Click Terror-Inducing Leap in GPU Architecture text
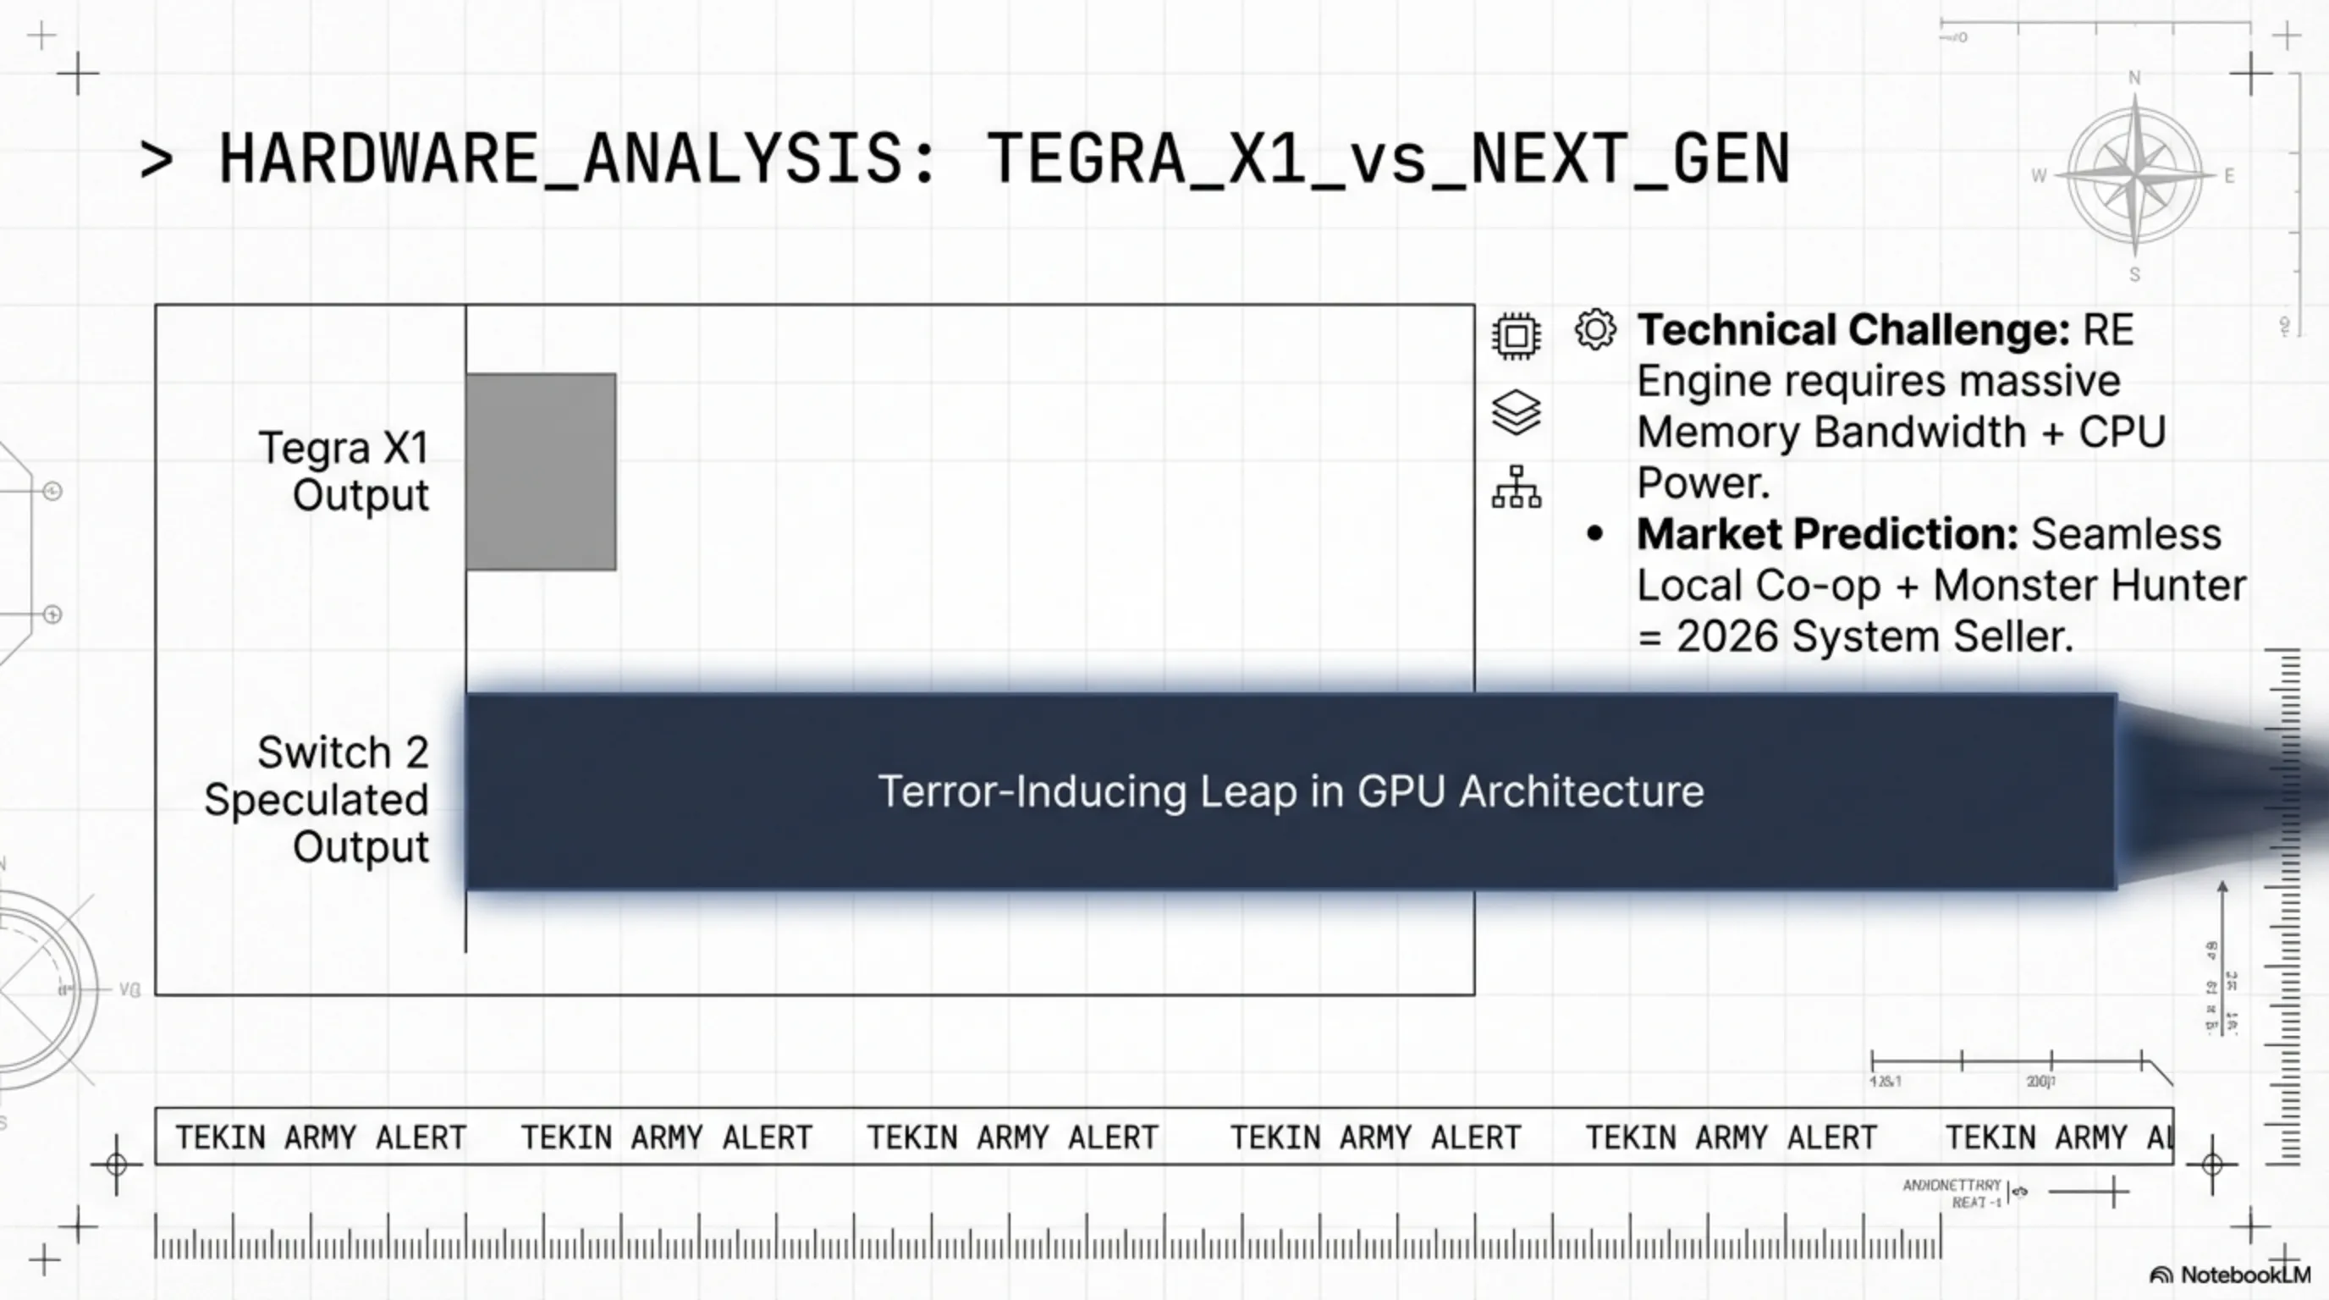2329x1300 pixels. [1290, 792]
